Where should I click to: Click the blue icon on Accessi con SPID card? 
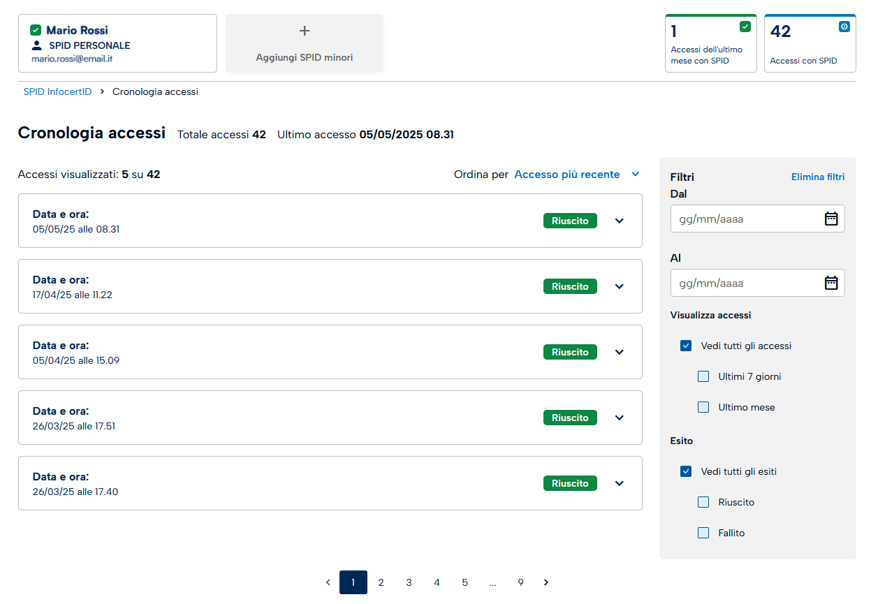844,27
